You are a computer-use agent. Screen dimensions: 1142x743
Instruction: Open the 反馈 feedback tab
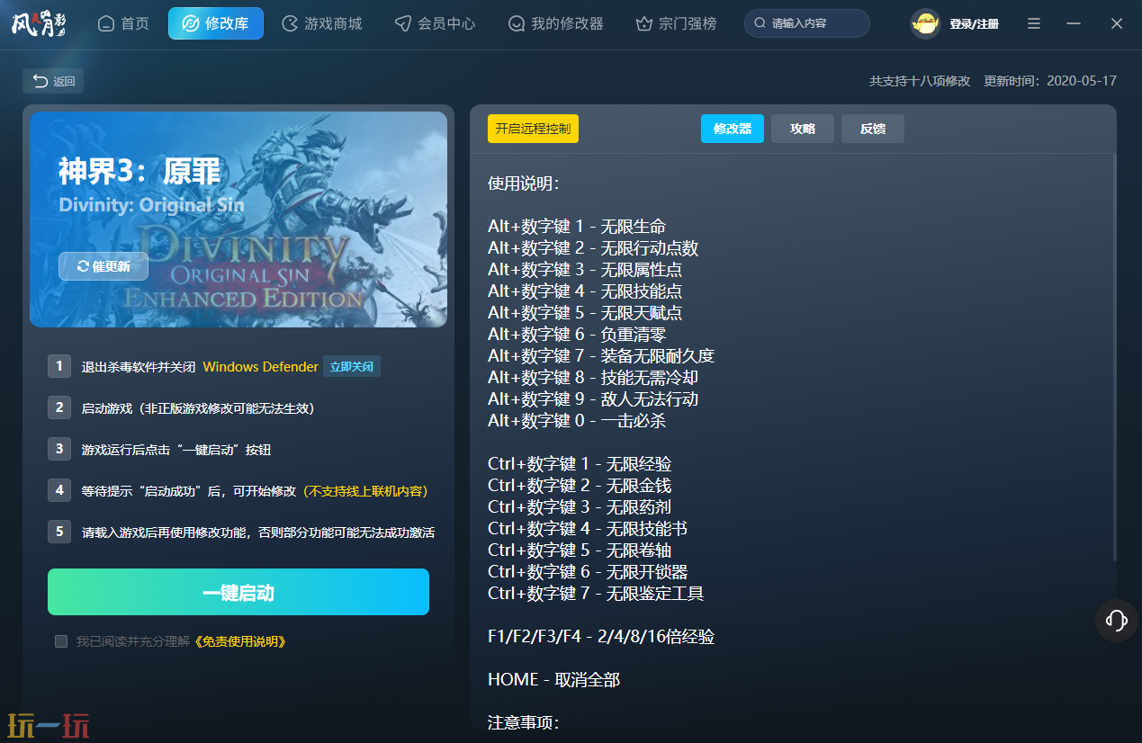(873, 129)
